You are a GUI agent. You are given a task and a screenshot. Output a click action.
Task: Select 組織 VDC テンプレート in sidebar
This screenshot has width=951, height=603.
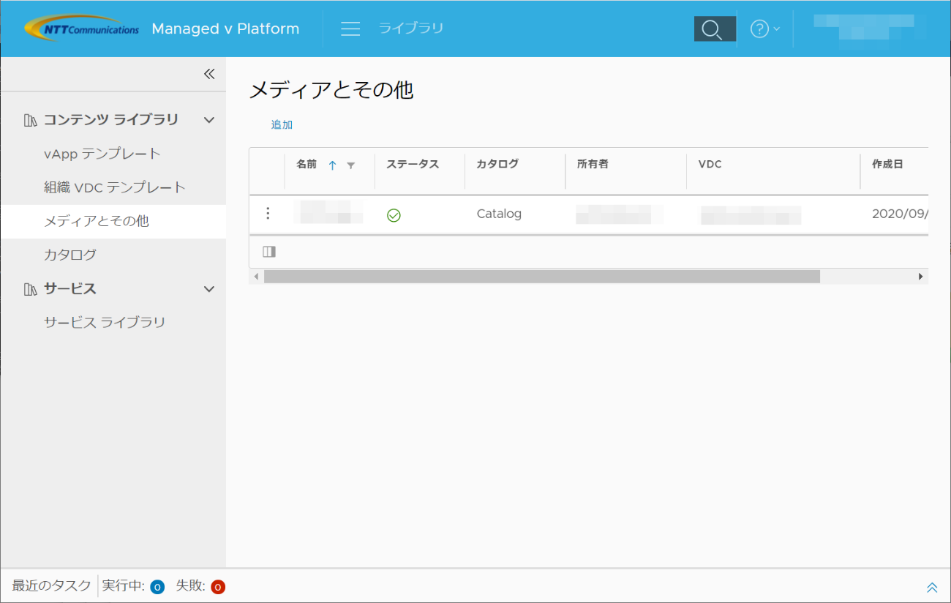(x=115, y=187)
